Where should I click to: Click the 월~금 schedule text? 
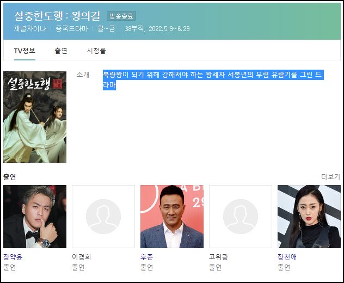pyautogui.click(x=106, y=28)
